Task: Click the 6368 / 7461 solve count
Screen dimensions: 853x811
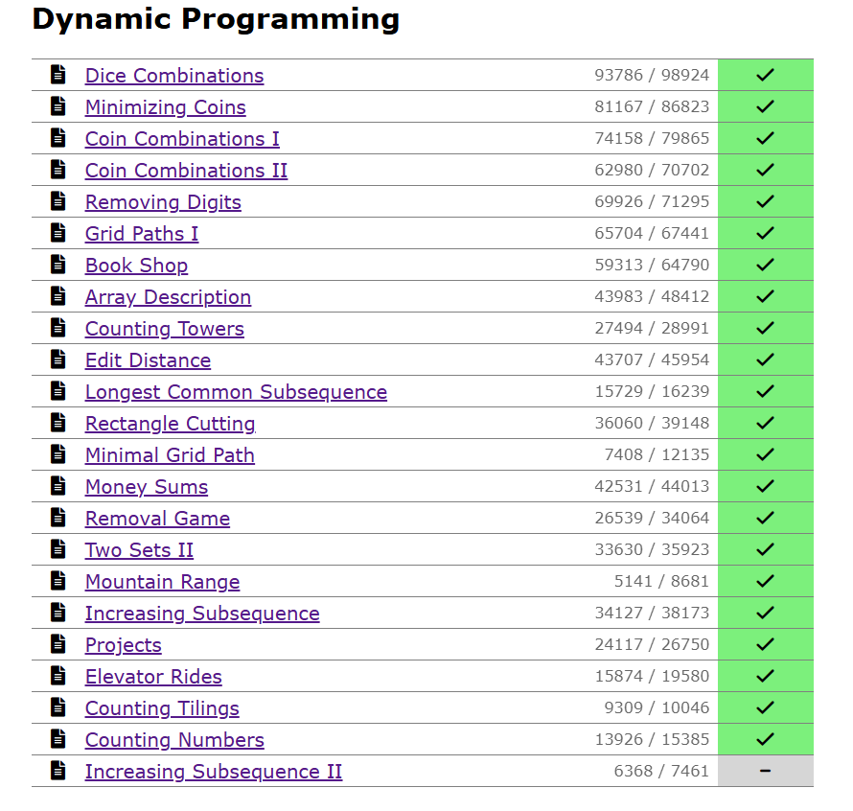Action: coord(661,771)
